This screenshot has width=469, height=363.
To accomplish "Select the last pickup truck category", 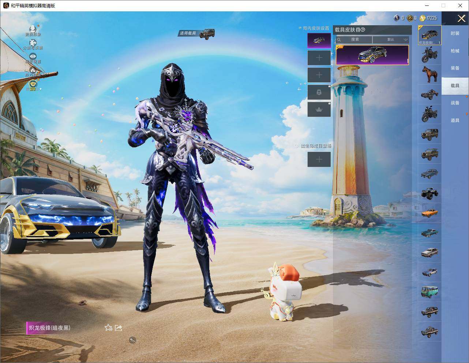I will 430,332.
